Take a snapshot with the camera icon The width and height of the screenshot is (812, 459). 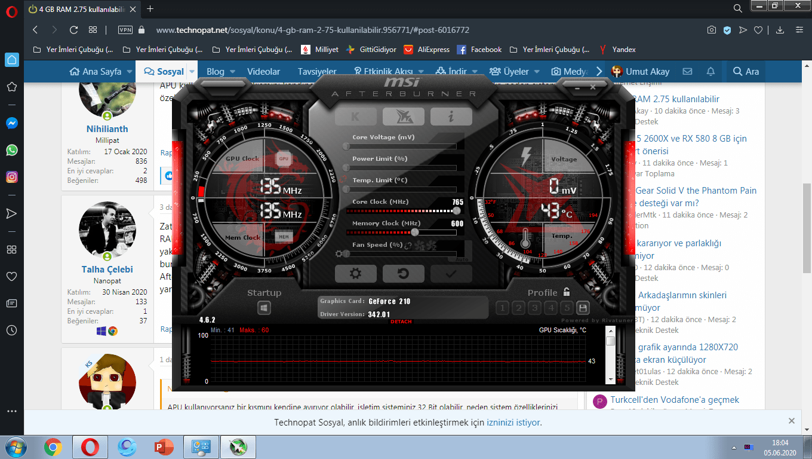tap(712, 30)
